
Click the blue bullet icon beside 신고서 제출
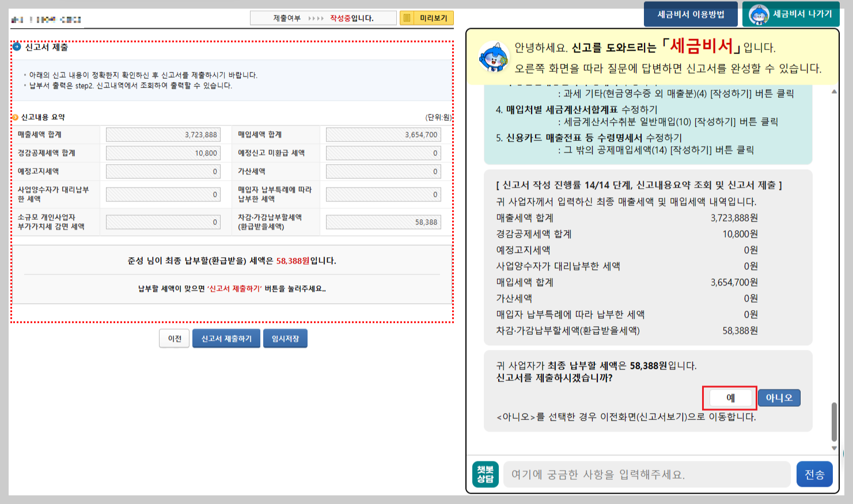(x=17, y=47)
